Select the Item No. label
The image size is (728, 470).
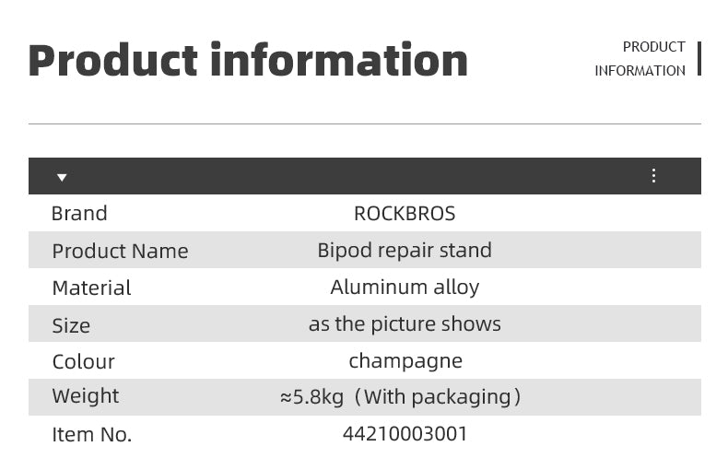tap(92, 435)
